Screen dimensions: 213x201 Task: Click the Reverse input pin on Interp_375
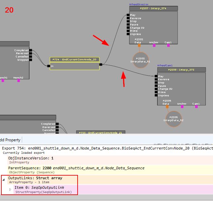point(156,79)
